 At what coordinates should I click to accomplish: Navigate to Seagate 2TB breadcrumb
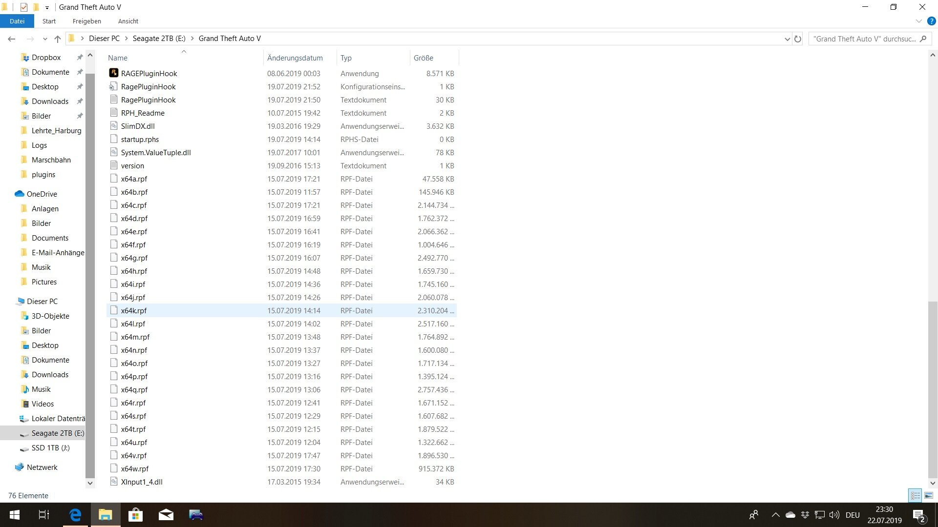159,39
